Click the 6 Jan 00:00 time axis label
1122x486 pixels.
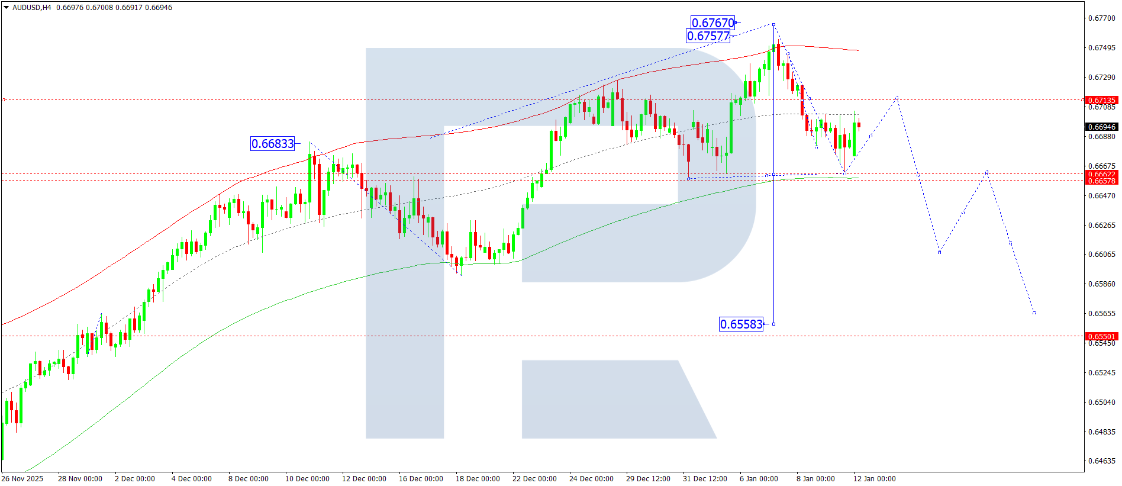[759, 478]
